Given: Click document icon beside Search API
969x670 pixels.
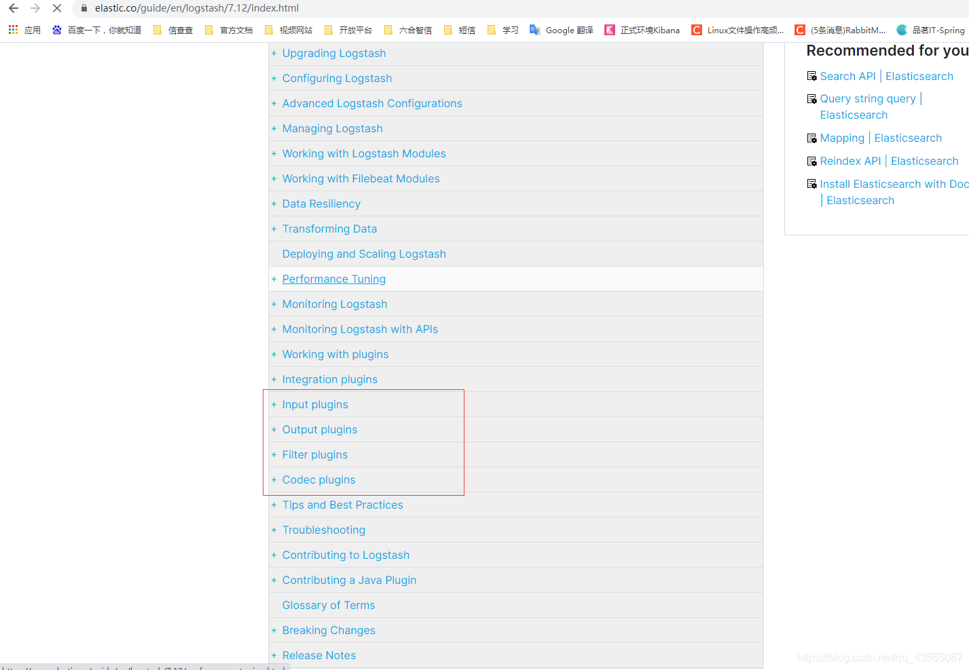Looking at the screenshot, I should click(x=811, y=76).
